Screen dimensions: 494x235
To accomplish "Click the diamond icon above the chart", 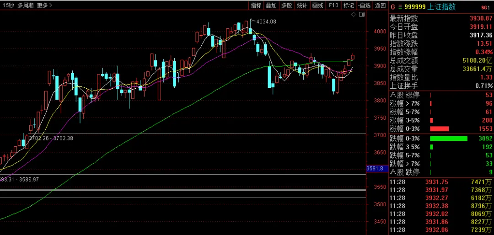I will 354,15.
